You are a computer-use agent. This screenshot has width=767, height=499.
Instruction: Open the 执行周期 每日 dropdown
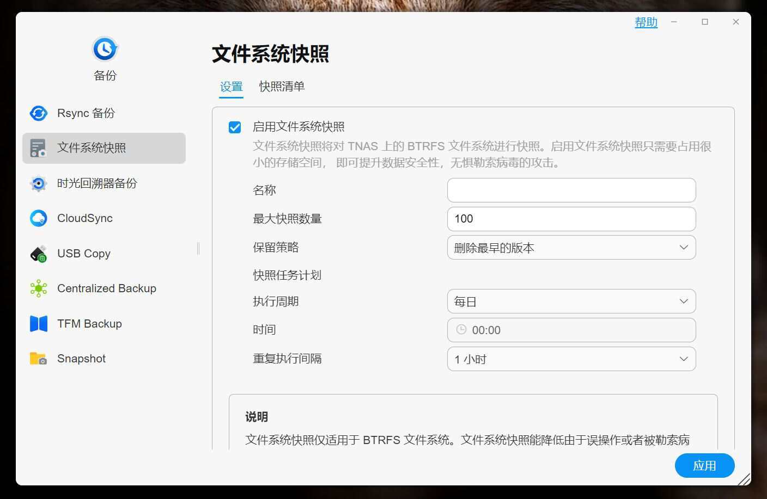click(x=571, y=301)
